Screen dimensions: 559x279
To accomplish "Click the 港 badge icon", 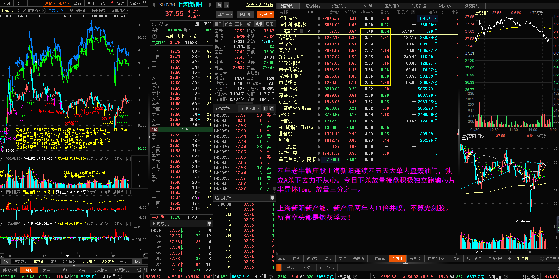I will (x=227, y=5).
